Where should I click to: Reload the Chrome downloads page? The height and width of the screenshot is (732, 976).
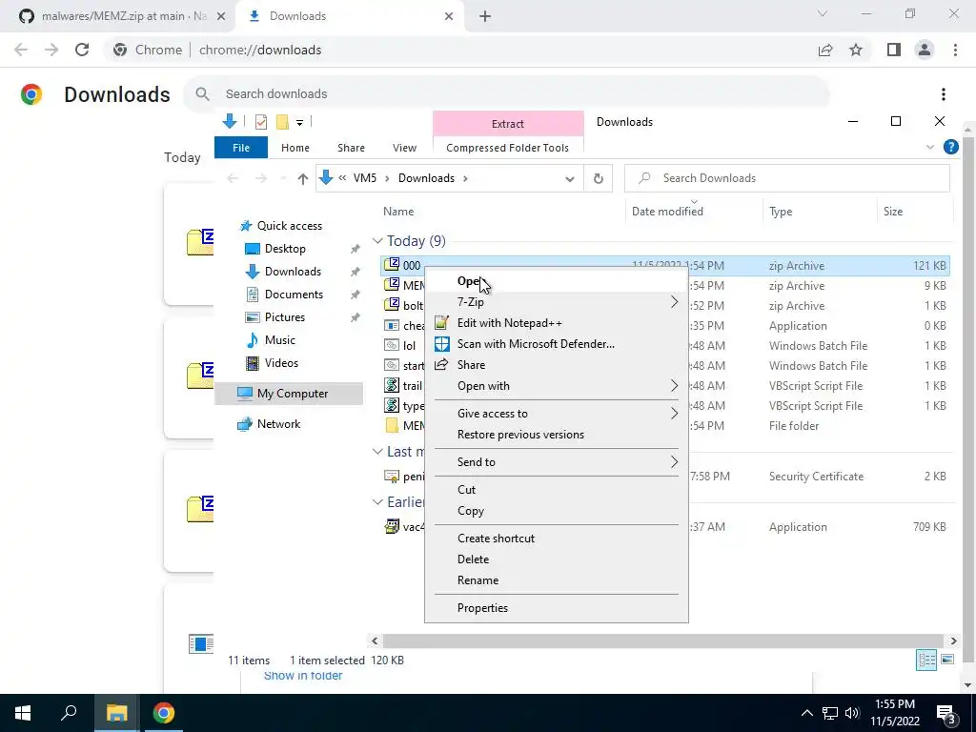[x=82, y=50]
